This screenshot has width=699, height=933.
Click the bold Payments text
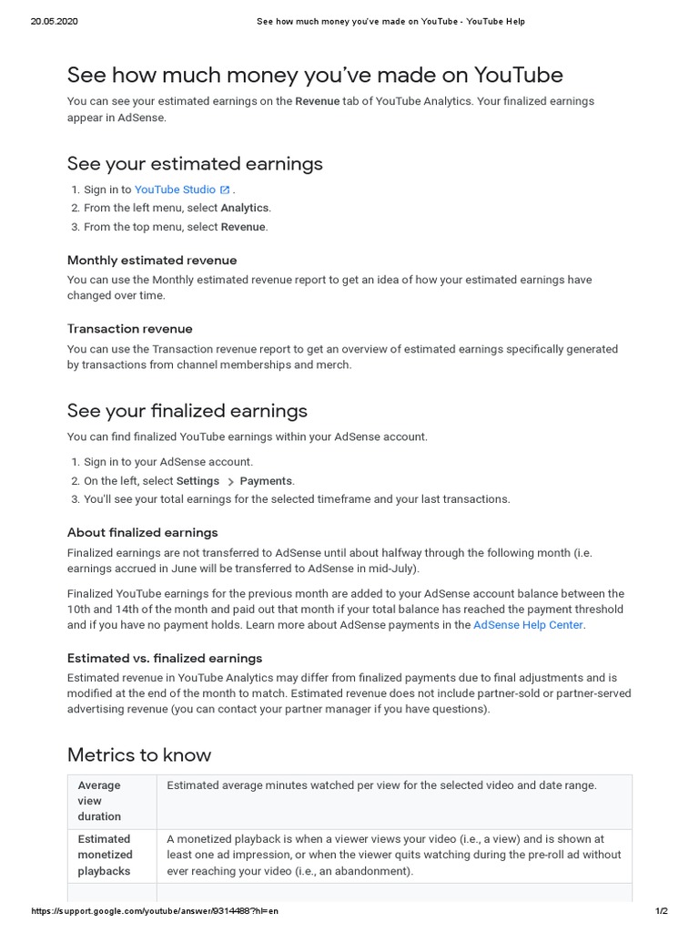pos(266,481)
